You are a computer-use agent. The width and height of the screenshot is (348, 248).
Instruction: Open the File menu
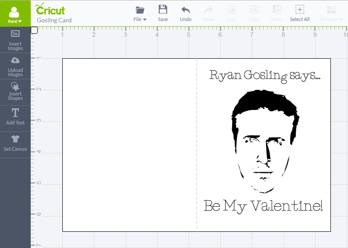[x=140, y=14]
